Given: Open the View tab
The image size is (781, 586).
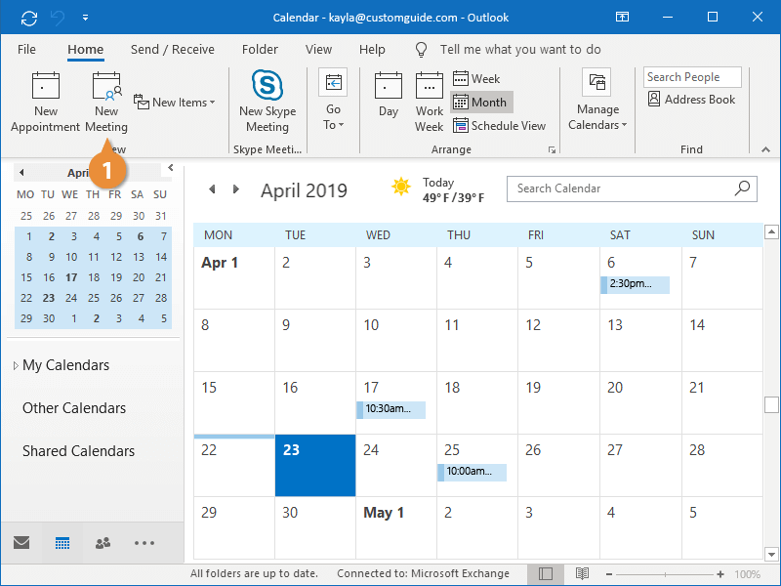Looking at the screenshot, I should point(319,50).
